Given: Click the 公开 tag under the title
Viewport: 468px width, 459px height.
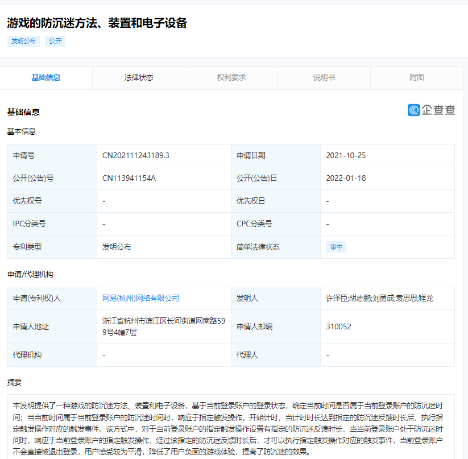Looking at the screenshot, I should coord(55,41).
